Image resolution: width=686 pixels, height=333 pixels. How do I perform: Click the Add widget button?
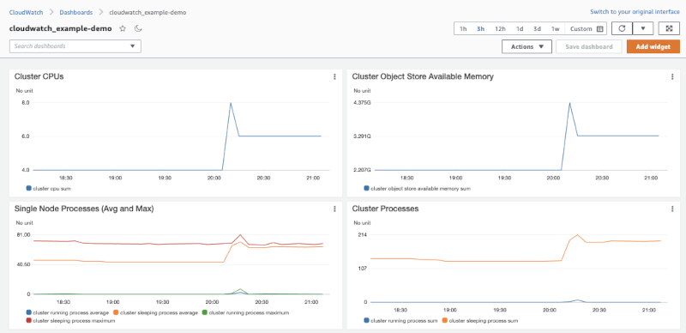click(653, 46)
